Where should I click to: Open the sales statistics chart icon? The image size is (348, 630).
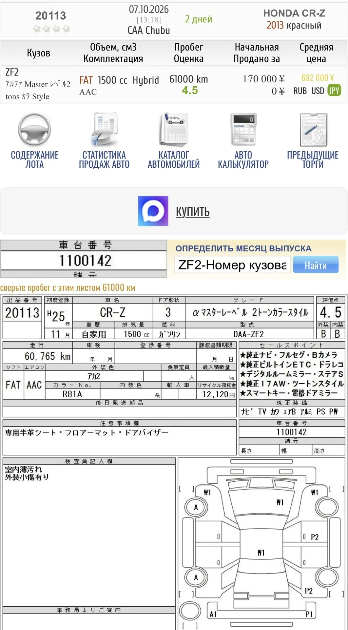point(104,130)
